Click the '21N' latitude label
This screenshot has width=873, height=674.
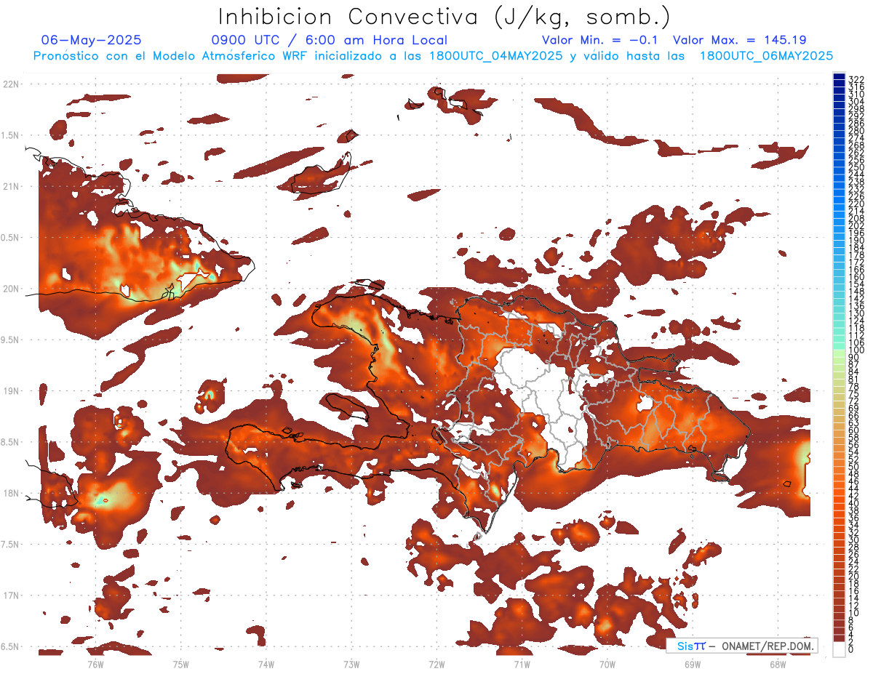(x=11, y=186)
